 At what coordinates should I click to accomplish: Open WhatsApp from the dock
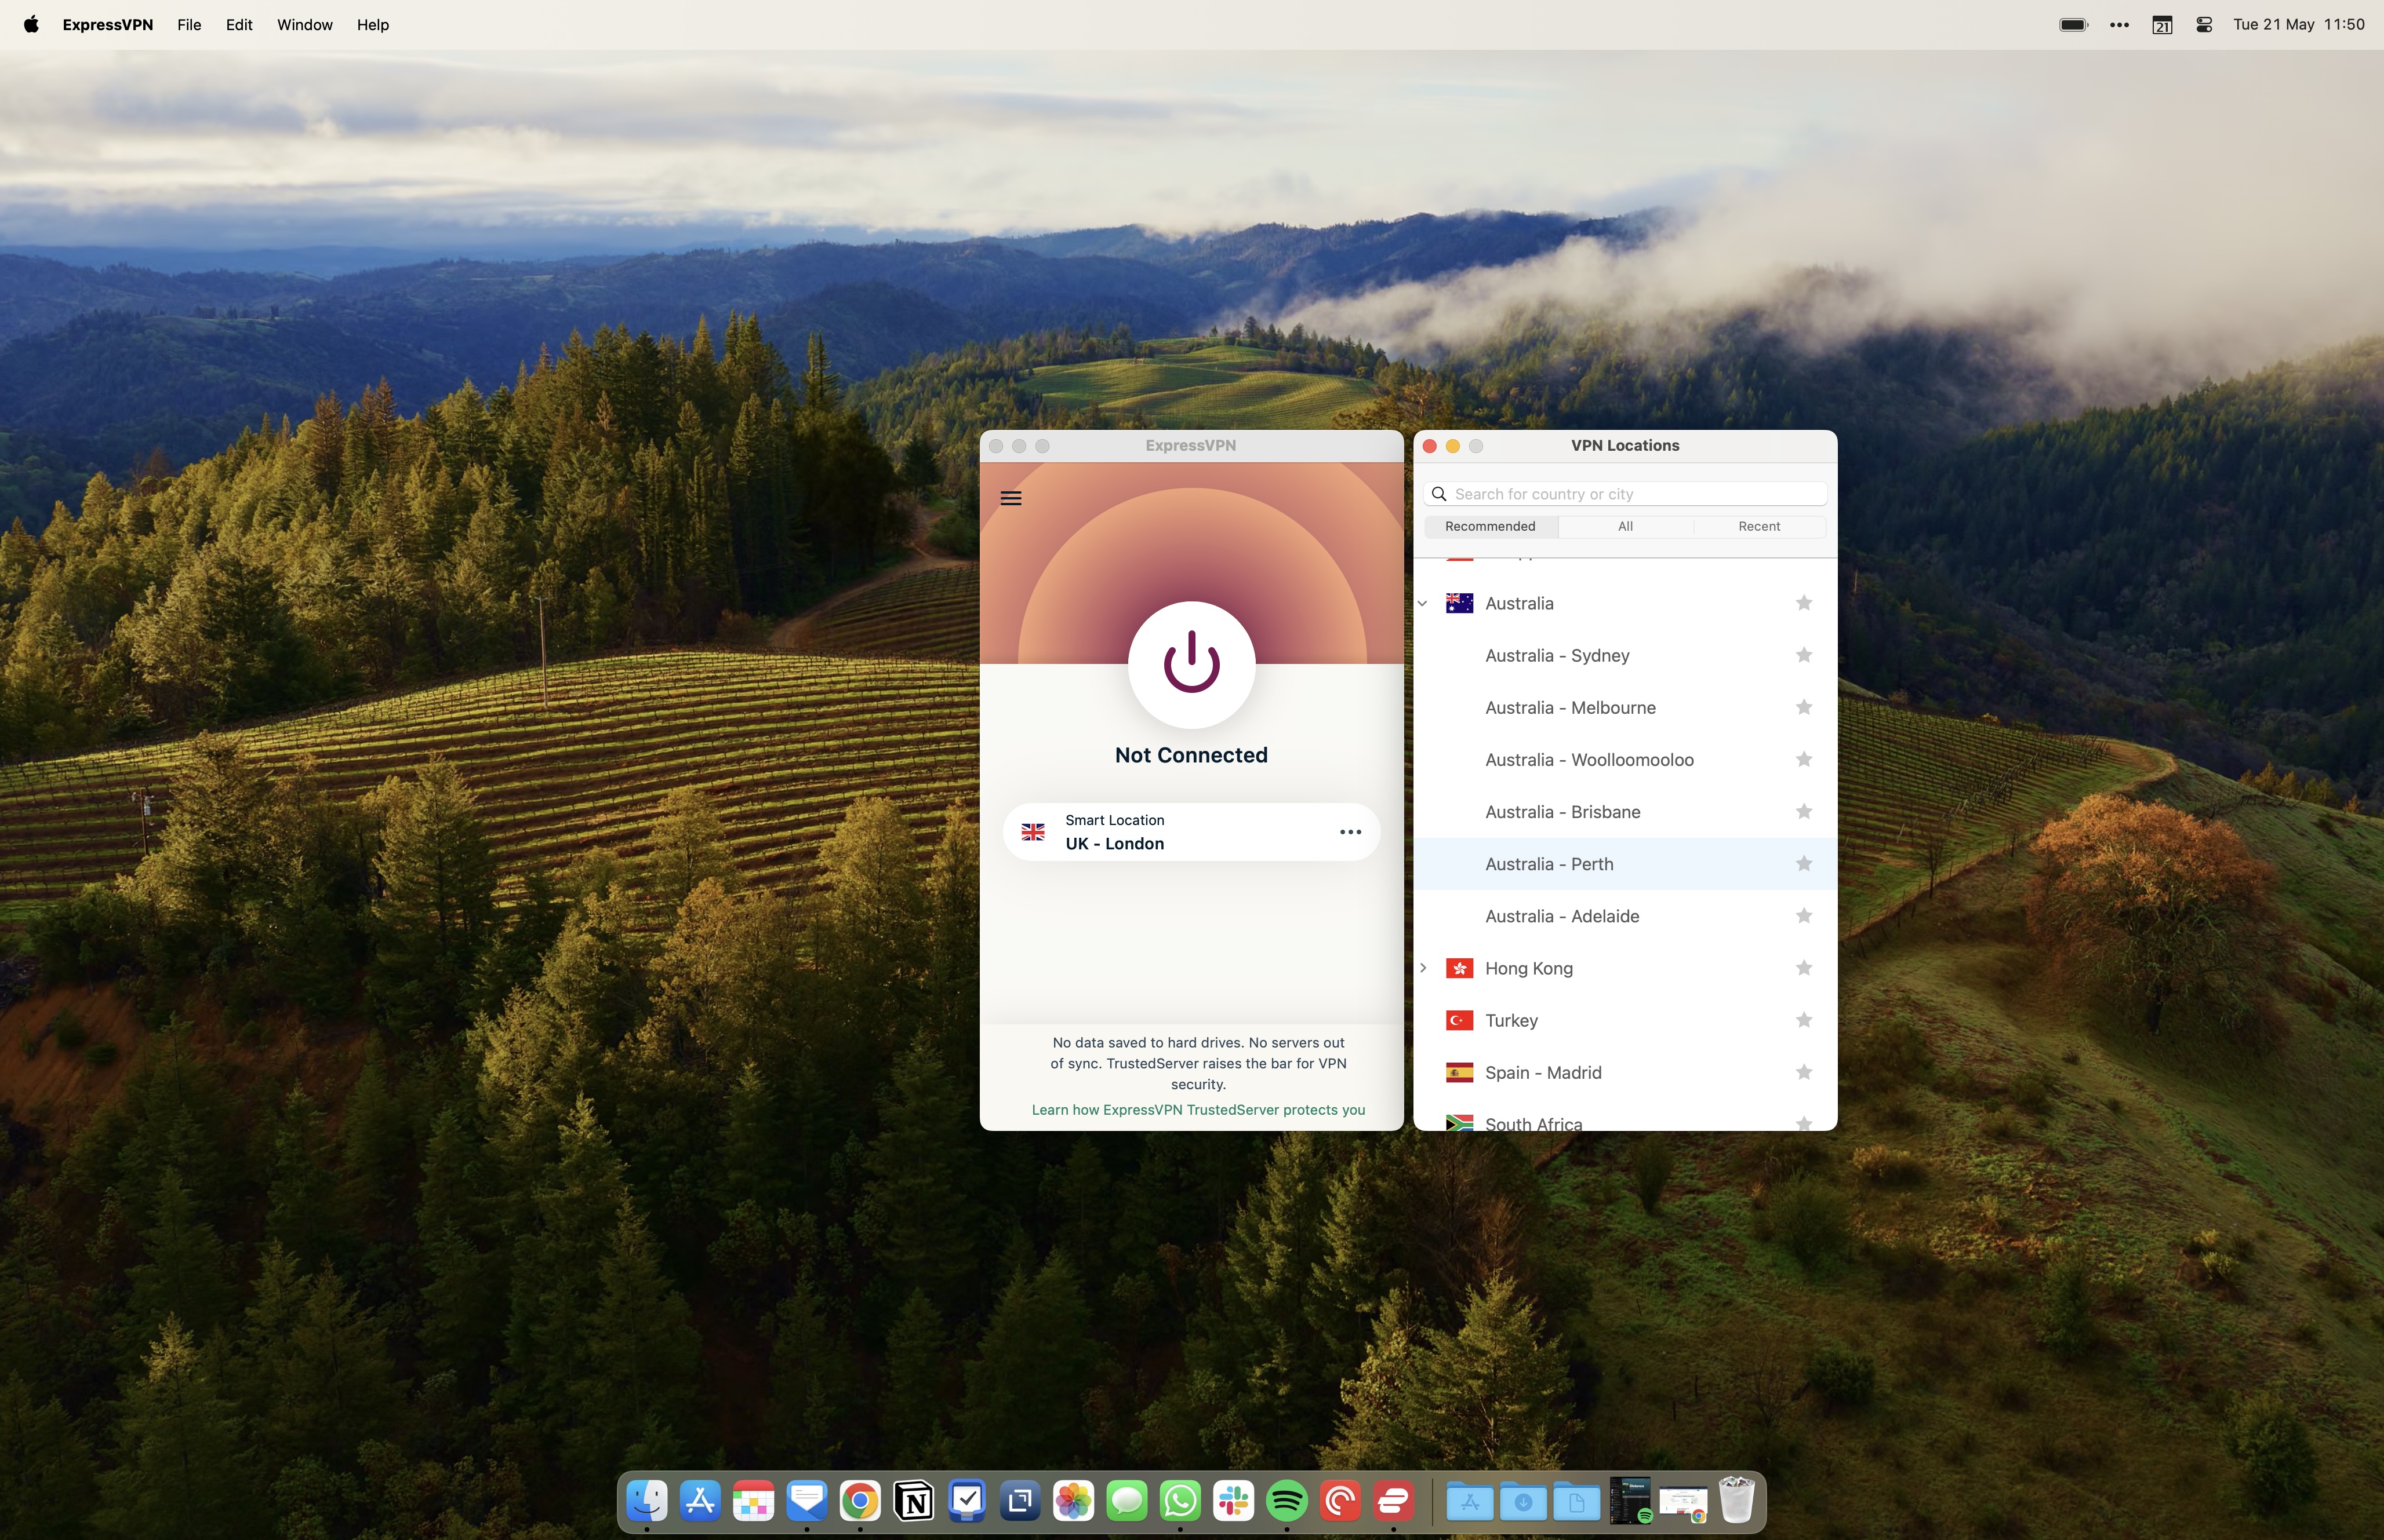1180,1500
